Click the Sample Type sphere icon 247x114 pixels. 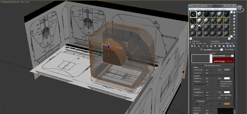tap(234, 12)
